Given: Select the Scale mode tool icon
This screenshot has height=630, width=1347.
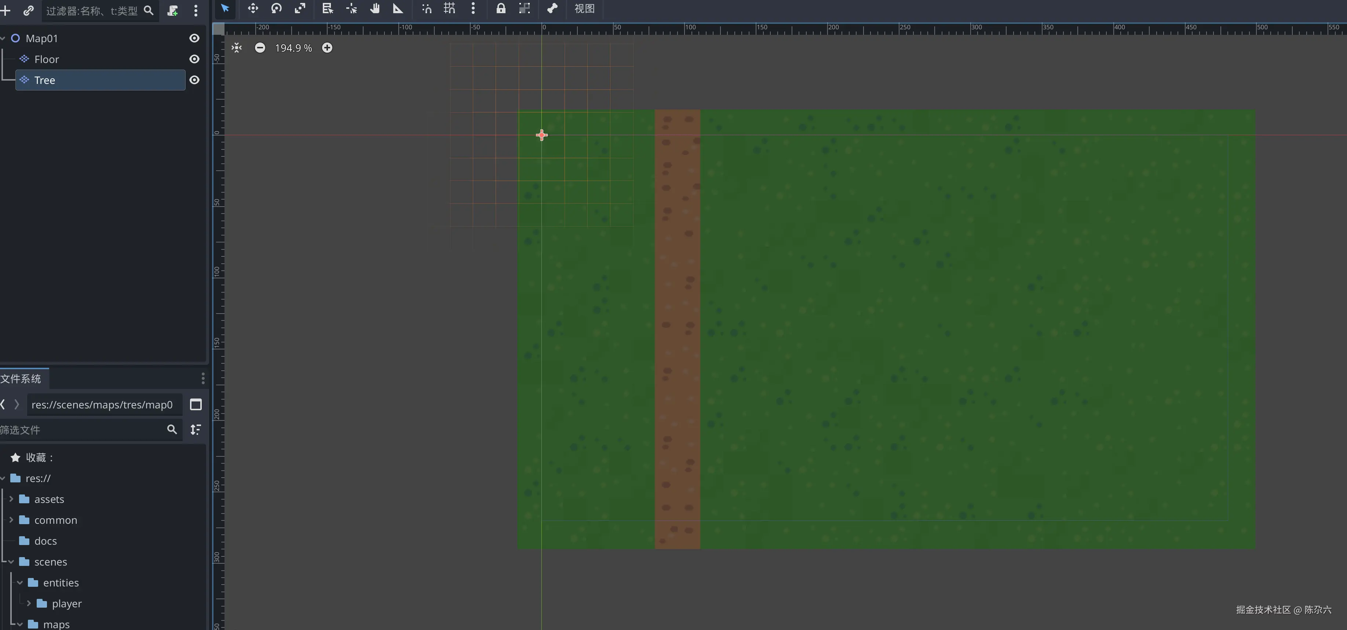Looking at the screenshot, I should [x=300, y=8].
